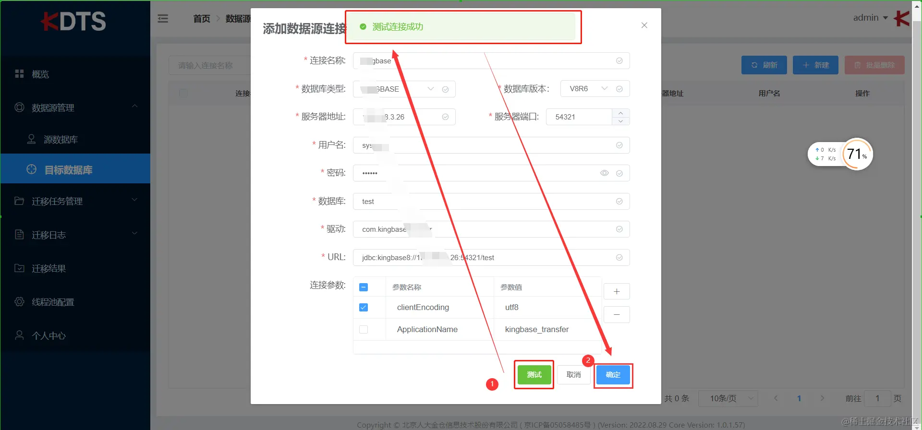Click the 目标数据库 target icon
The image size is (922, 430).
31,169
